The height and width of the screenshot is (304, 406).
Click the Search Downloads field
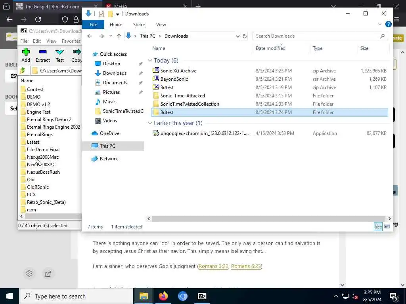click(x=320, y=36)
